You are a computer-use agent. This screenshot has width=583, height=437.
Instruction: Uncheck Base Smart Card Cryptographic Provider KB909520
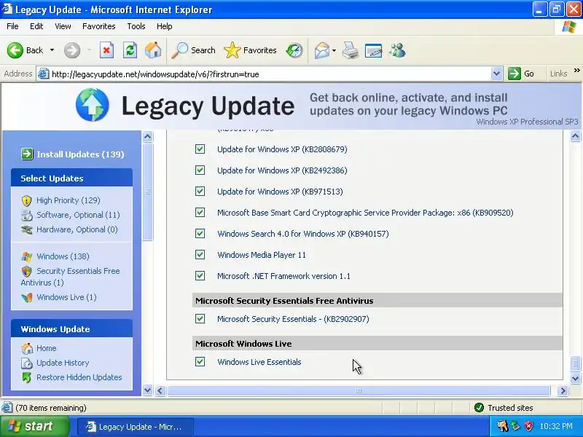point(200,213)
